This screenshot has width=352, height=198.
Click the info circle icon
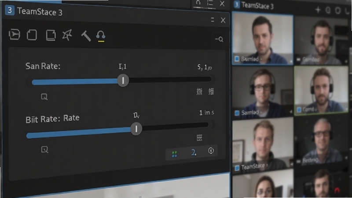(x=211, y=150)
